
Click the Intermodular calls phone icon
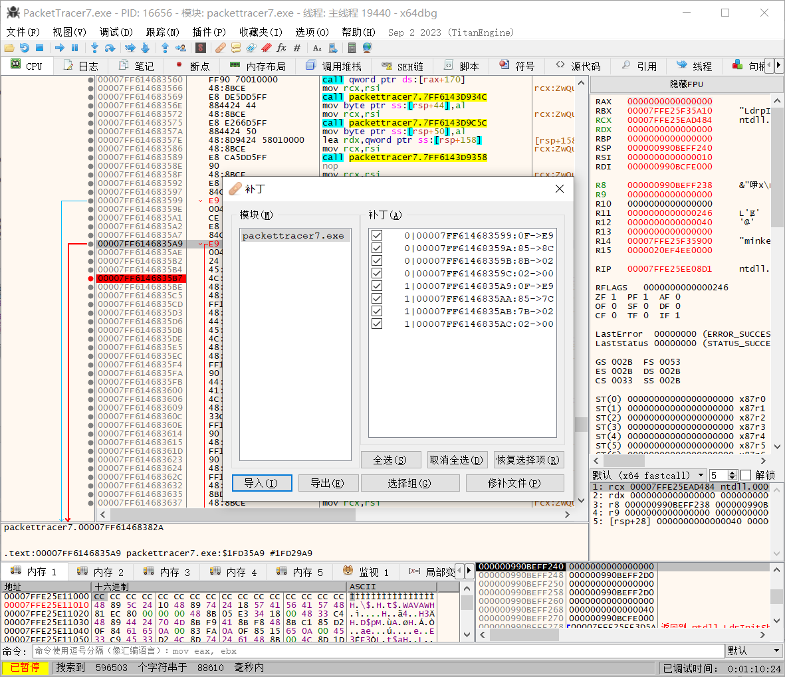coord(332,48)
